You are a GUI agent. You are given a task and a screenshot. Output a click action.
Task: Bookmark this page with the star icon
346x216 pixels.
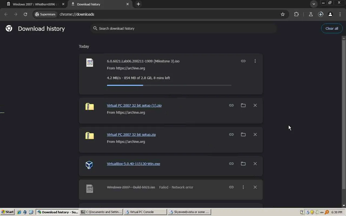pos(283,14)
